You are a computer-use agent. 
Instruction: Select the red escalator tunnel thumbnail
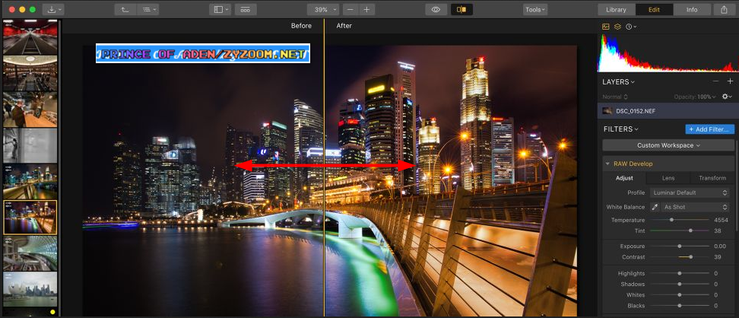(x=30, y=37)
